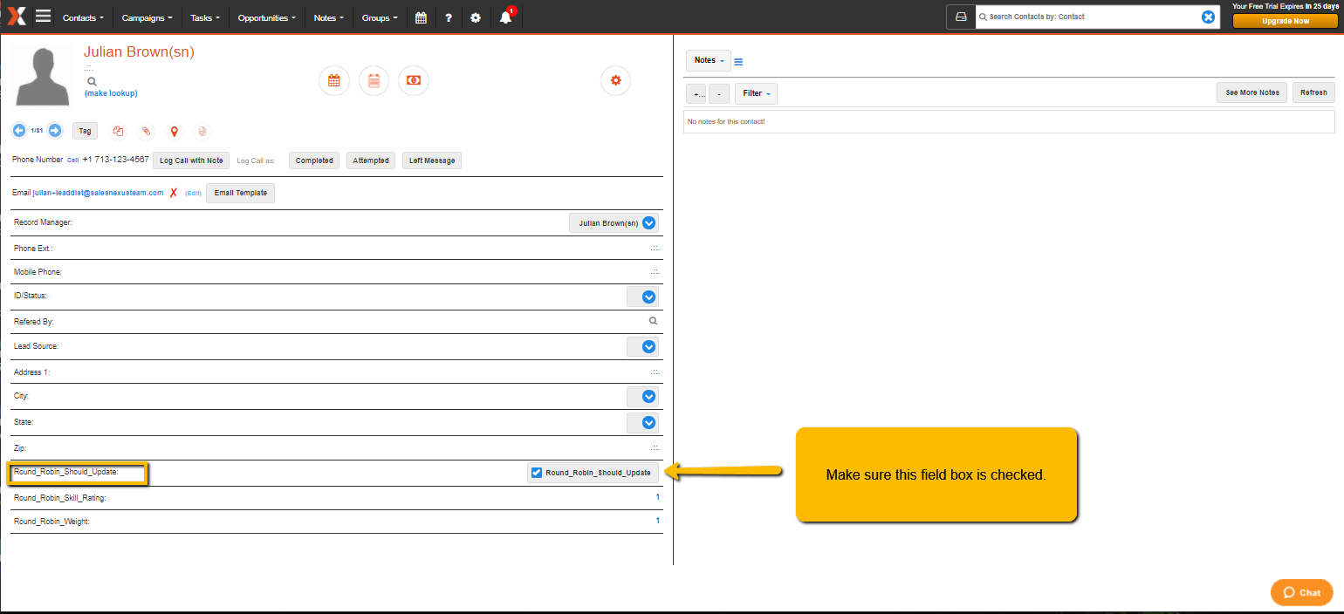Expand the Record Manager dropdown
Viewport: 1344px width, 614px height.
point(648,223)
